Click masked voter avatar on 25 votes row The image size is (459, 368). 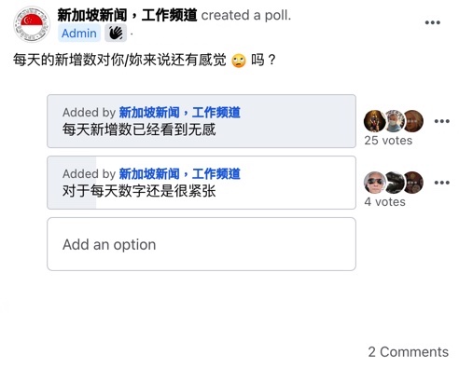(x=395, y=121)
